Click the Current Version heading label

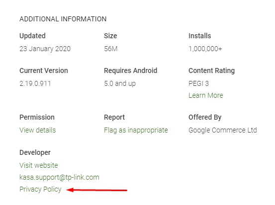(44, 70)
